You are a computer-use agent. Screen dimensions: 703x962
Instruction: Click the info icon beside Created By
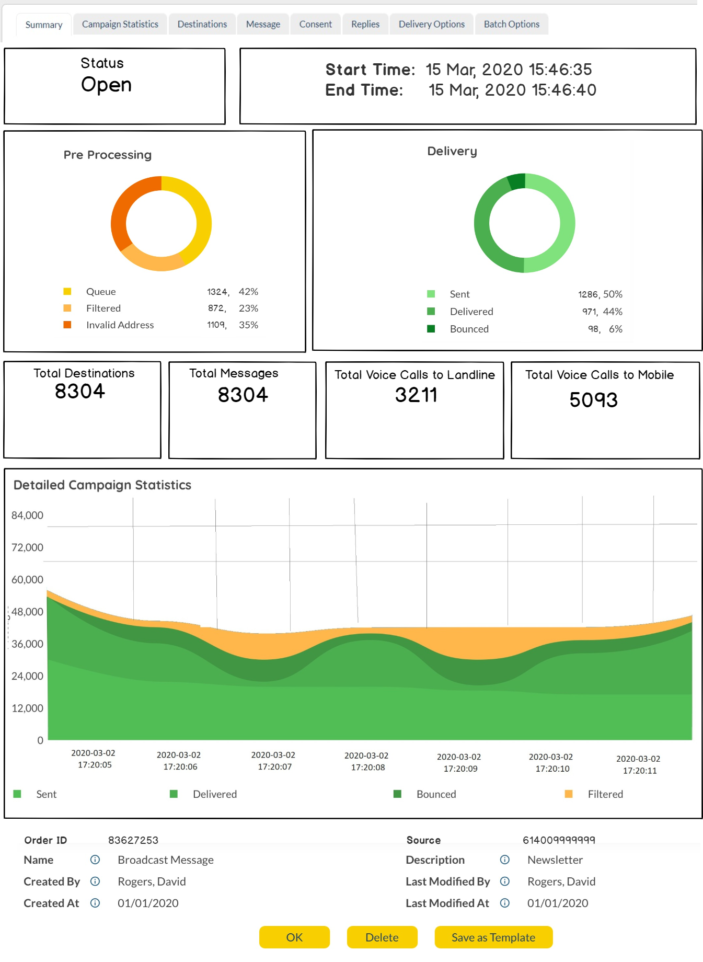tap(95, 881)
